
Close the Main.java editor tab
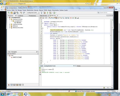point(57,16)
